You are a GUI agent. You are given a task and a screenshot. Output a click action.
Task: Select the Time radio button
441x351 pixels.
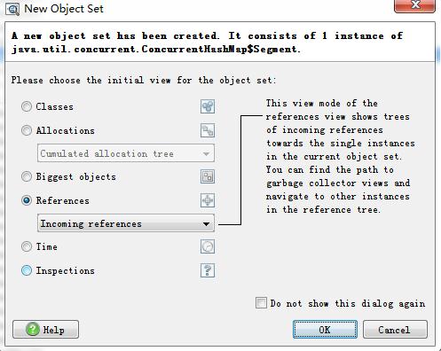click(x=27, y=246)
